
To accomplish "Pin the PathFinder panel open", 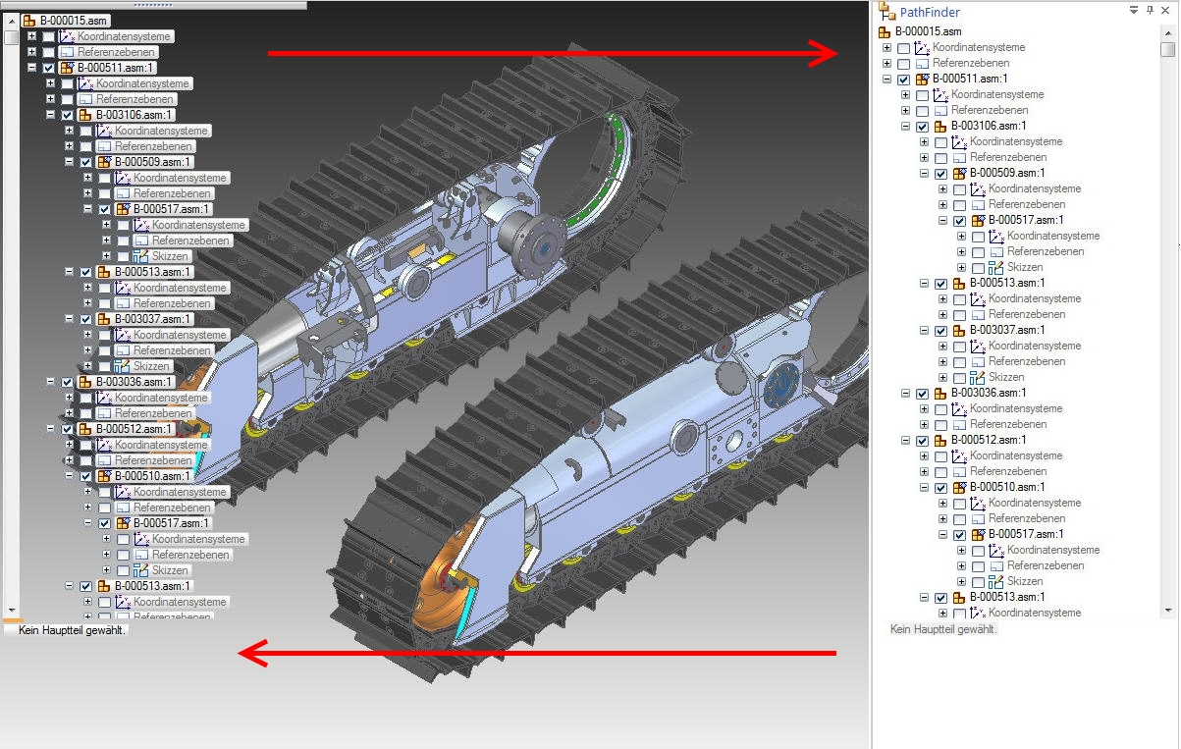I will point(1151,10).
